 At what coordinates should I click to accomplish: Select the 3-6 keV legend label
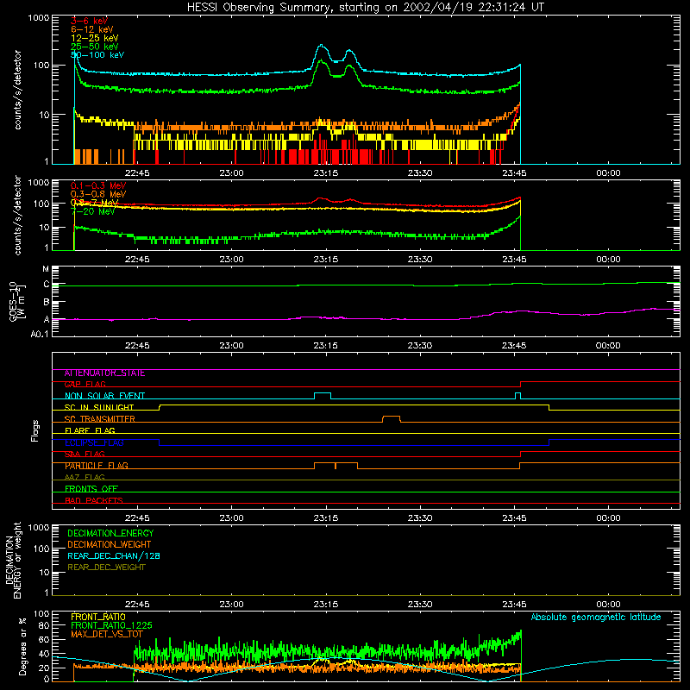pos(90,21)
